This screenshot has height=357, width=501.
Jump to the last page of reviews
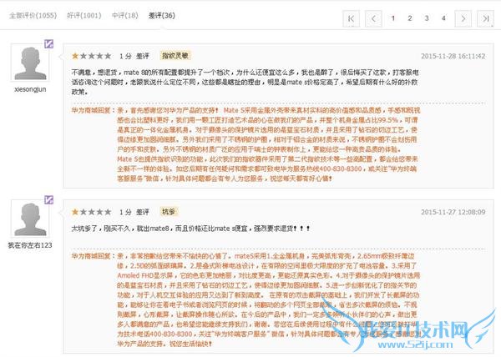click(485, 18)
